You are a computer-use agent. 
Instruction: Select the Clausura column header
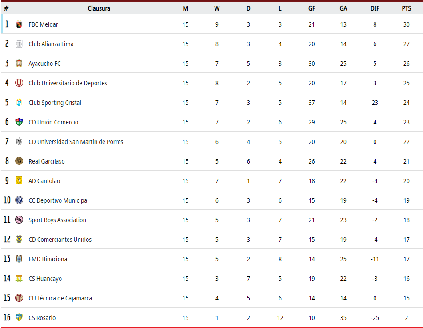(99, 8)
